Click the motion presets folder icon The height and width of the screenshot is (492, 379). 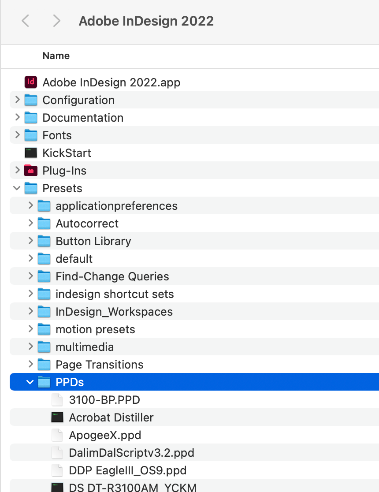(x=44, y=329)
